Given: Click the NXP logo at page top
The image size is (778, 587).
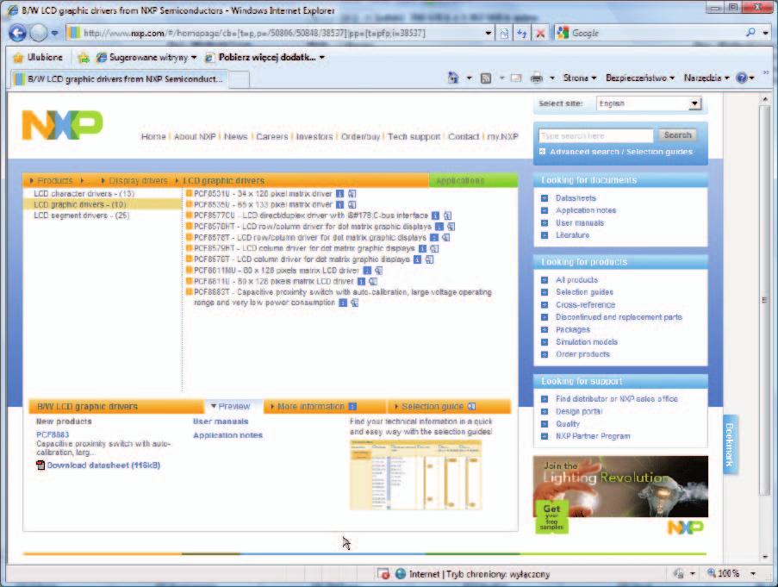Looking at the screenshot, I should tap(63, 124).
